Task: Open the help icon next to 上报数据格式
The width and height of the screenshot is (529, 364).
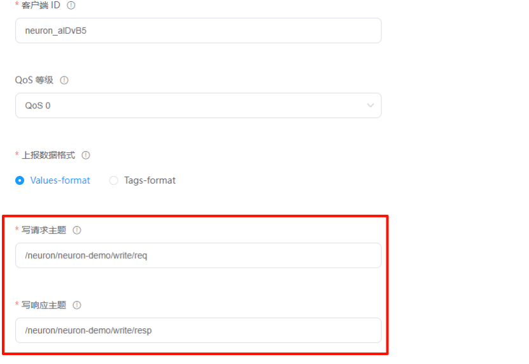Action: tap(86, 155)
